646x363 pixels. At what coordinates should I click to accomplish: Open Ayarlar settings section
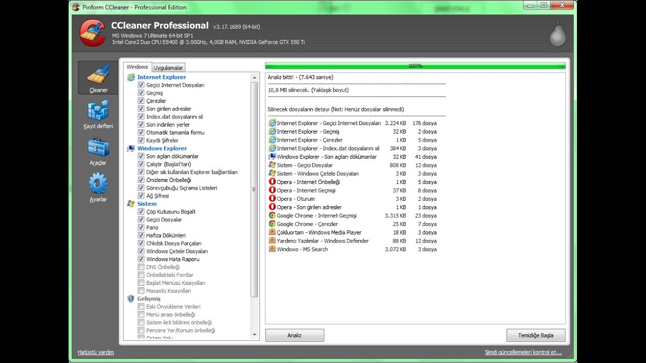(x=98, y=187)
